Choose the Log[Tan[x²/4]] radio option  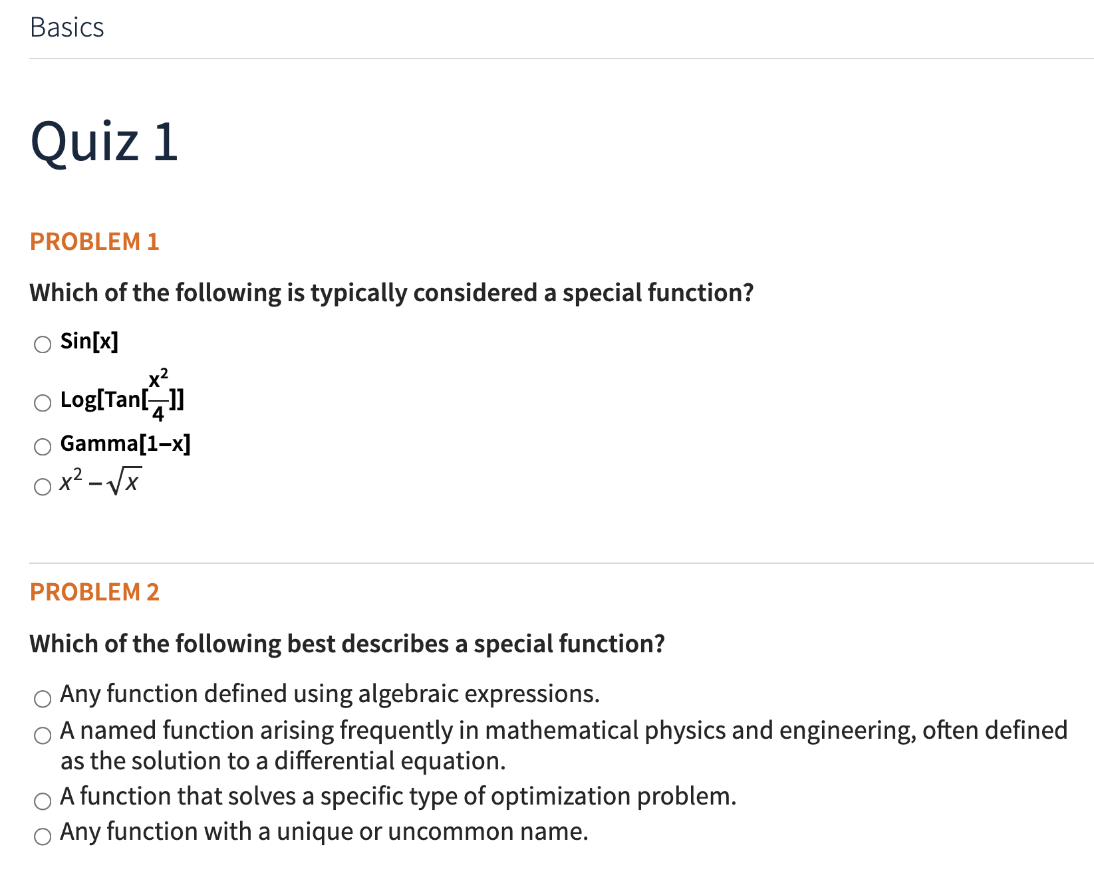coord(43,402)
